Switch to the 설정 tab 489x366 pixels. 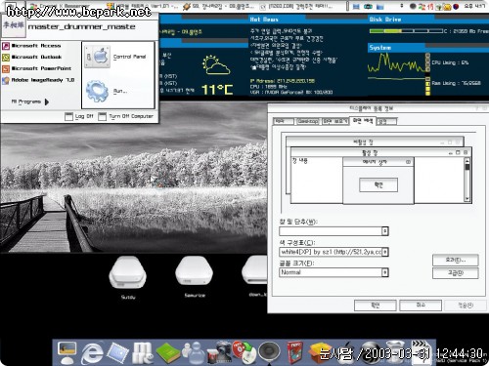[x=386, y=121]
